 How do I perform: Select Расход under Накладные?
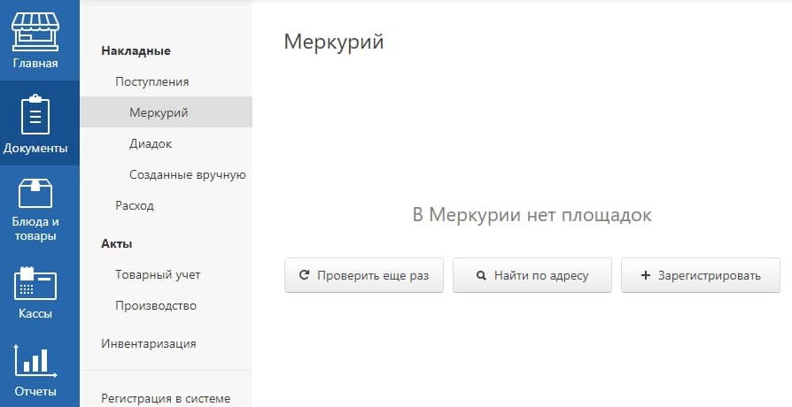(x=135, y=206)
